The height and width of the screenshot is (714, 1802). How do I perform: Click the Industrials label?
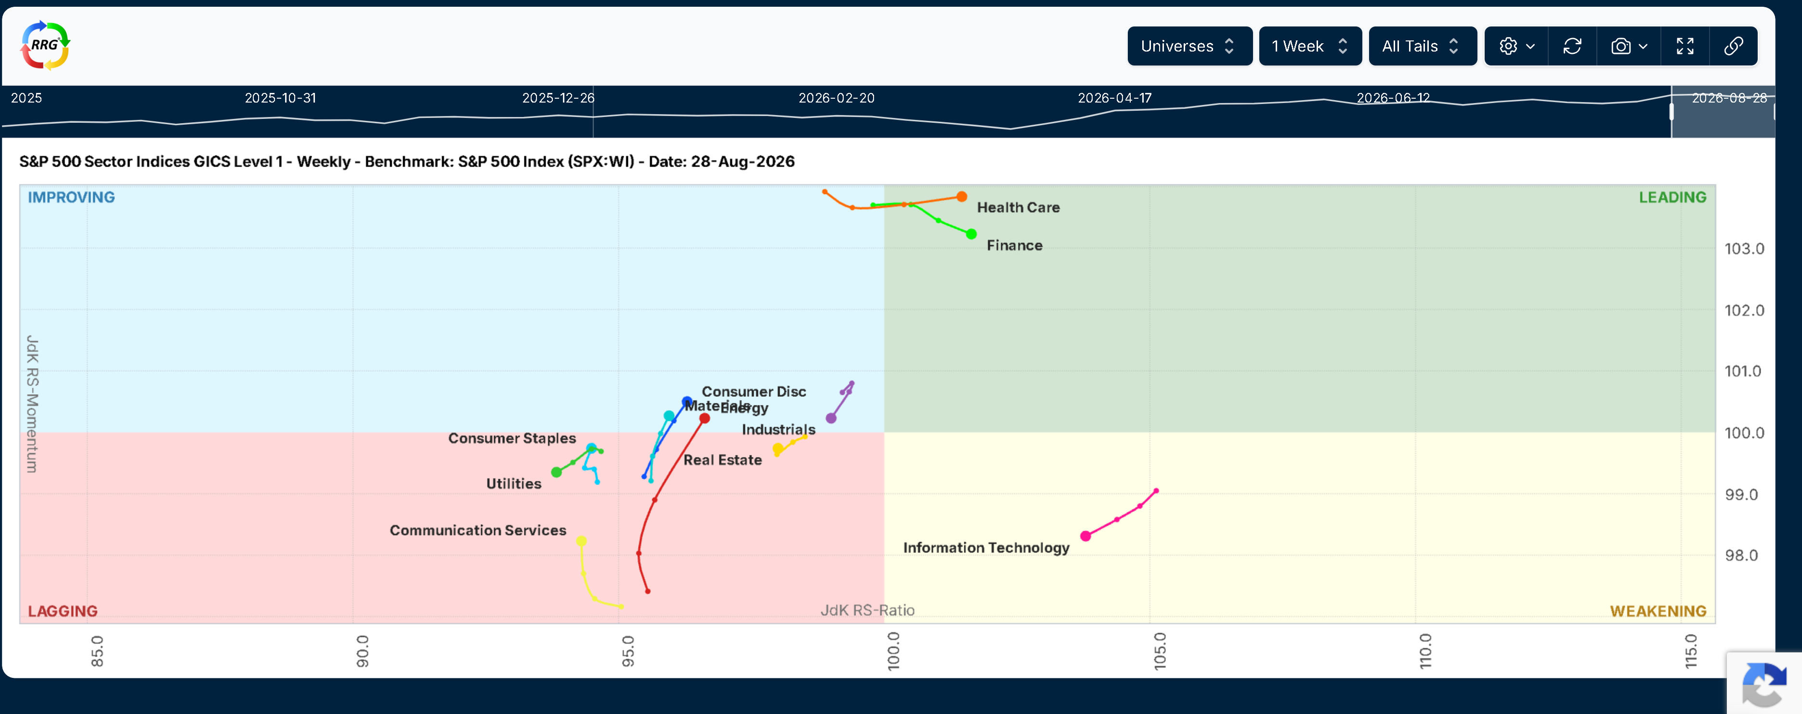click(779, 430)
